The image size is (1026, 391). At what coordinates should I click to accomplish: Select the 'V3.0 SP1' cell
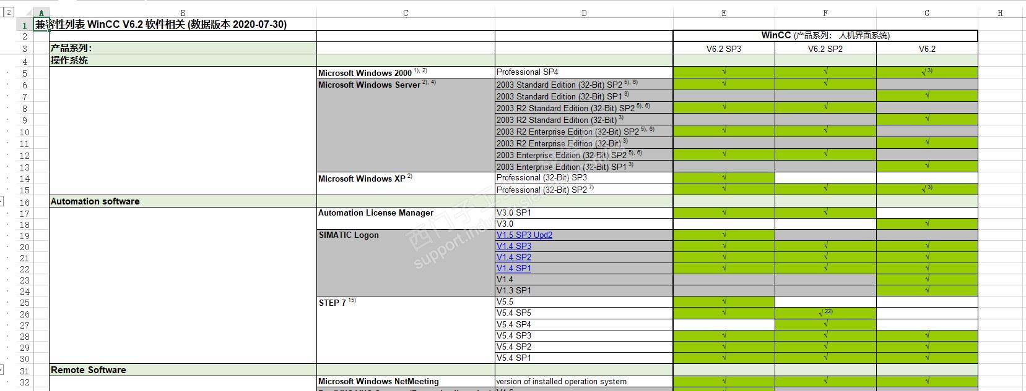click(584, 212)
